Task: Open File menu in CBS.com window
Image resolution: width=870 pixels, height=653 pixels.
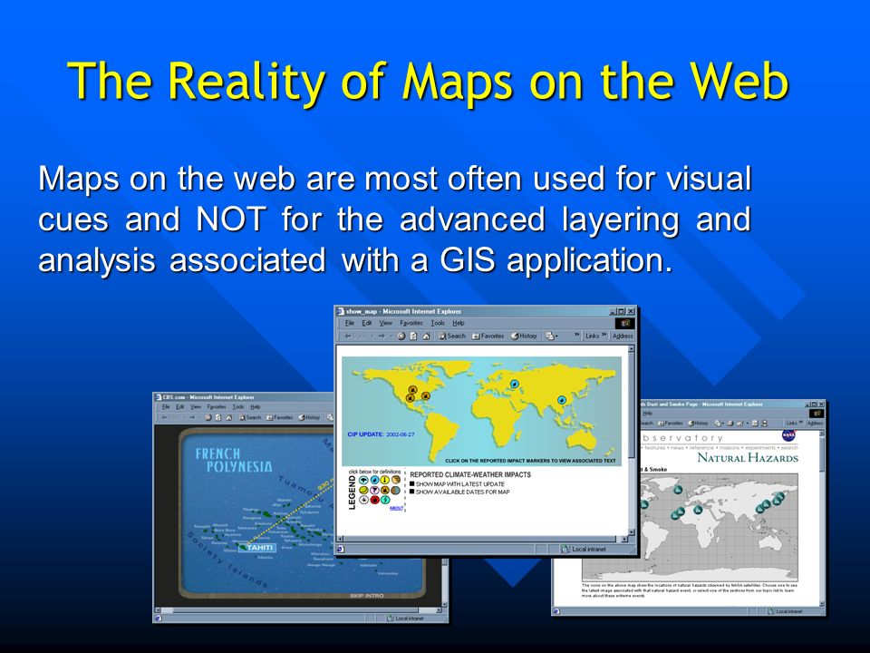Action: click(x=166, y=407)
